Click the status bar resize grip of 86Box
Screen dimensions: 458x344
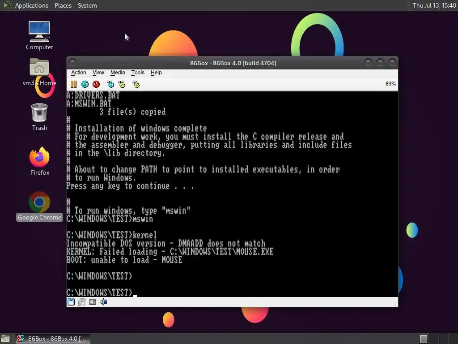[x=395, y=304]
